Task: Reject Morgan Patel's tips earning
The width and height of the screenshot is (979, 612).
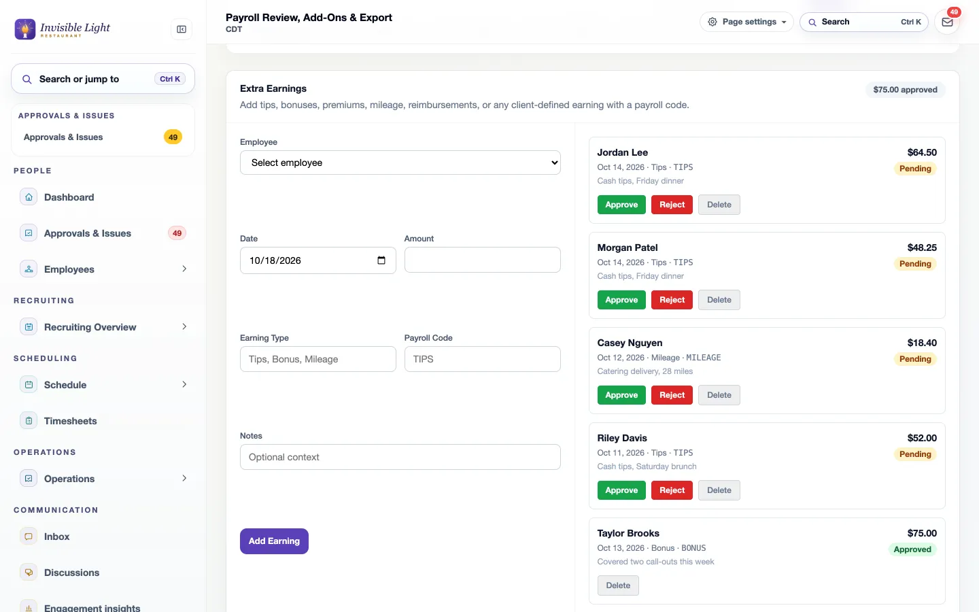Action: pos(672,300)
